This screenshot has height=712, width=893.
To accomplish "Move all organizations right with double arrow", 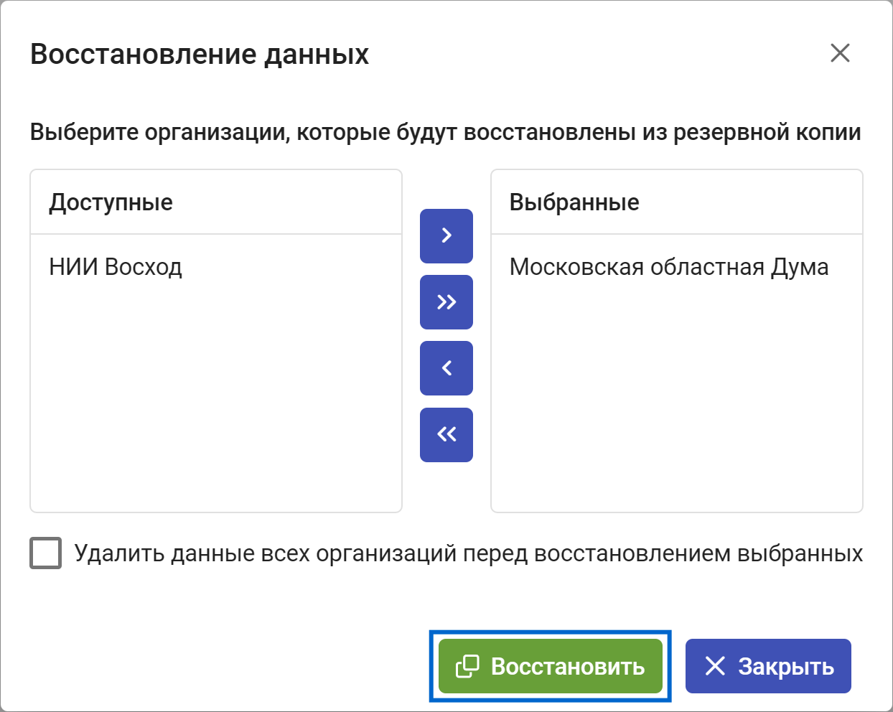I will point(446,302).
